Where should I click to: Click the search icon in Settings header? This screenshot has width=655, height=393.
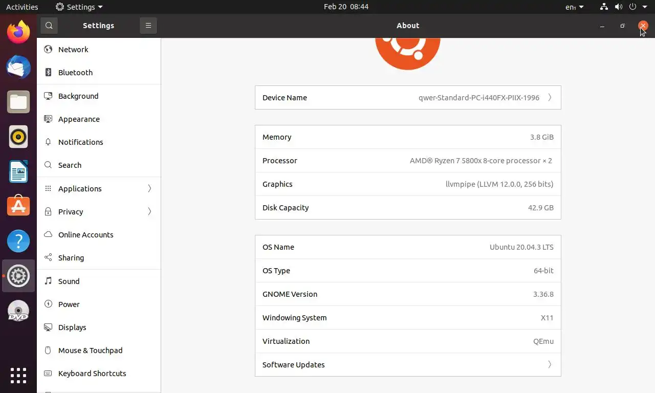(x=49, y=26)
